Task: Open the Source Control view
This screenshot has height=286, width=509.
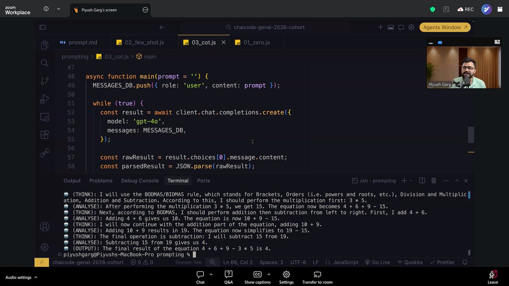Action: [x=45, y=81]
